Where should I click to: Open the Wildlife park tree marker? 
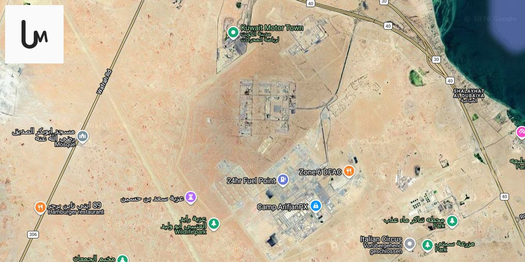pos(214,224)
